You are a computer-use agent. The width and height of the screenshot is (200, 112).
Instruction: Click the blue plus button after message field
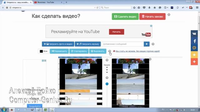147,44
